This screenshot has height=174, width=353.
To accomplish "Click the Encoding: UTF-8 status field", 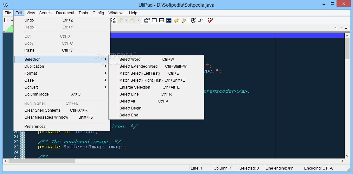I will (325, 168).
